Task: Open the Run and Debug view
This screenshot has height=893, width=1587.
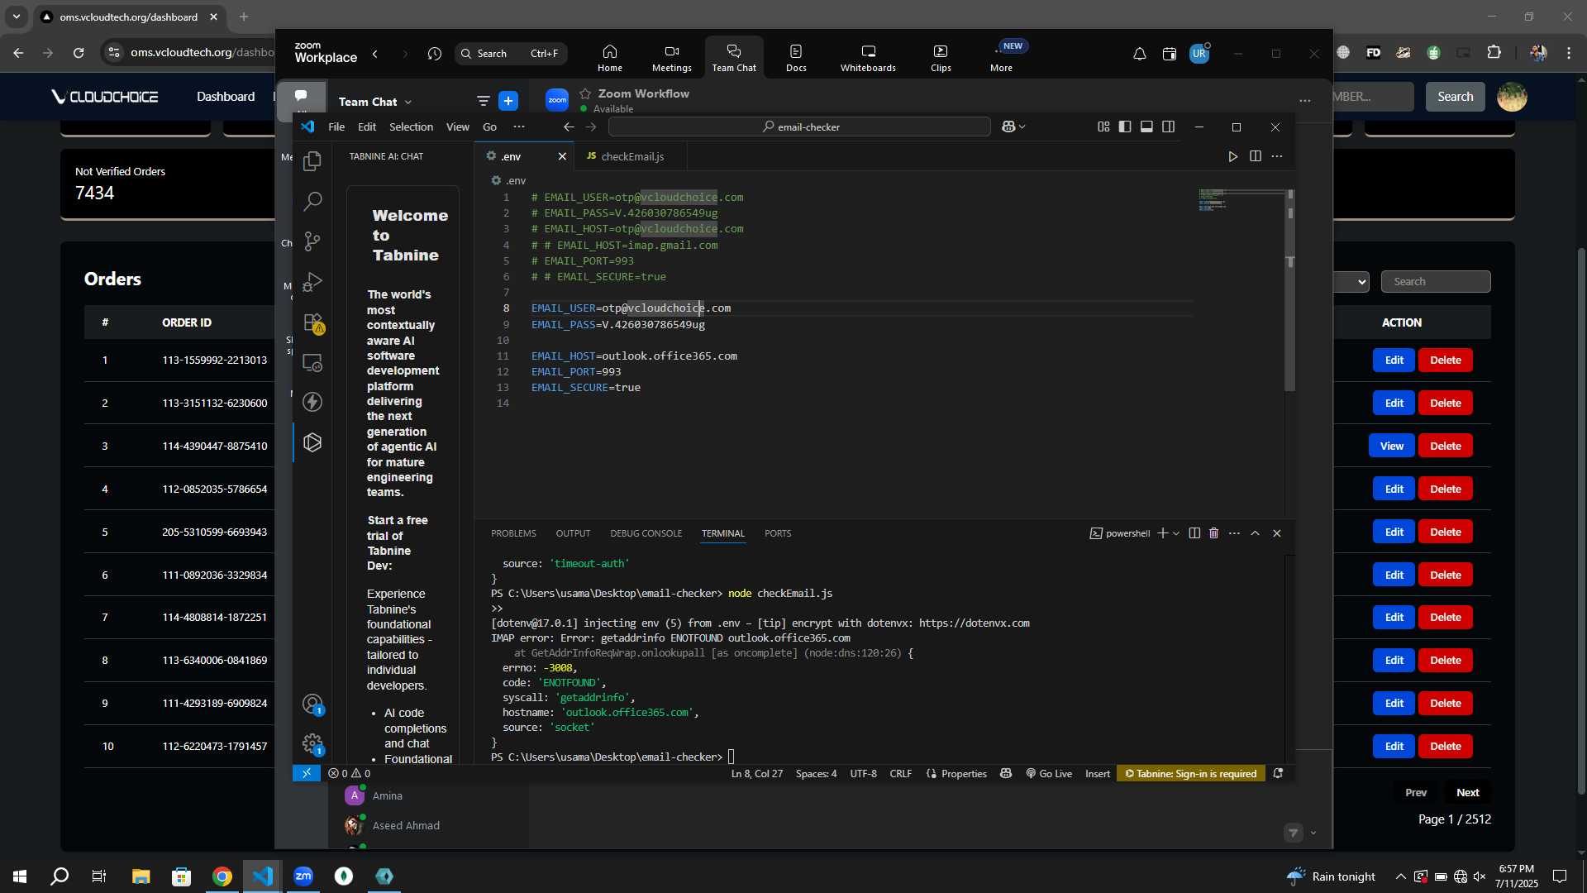Action: click(312, 281)
